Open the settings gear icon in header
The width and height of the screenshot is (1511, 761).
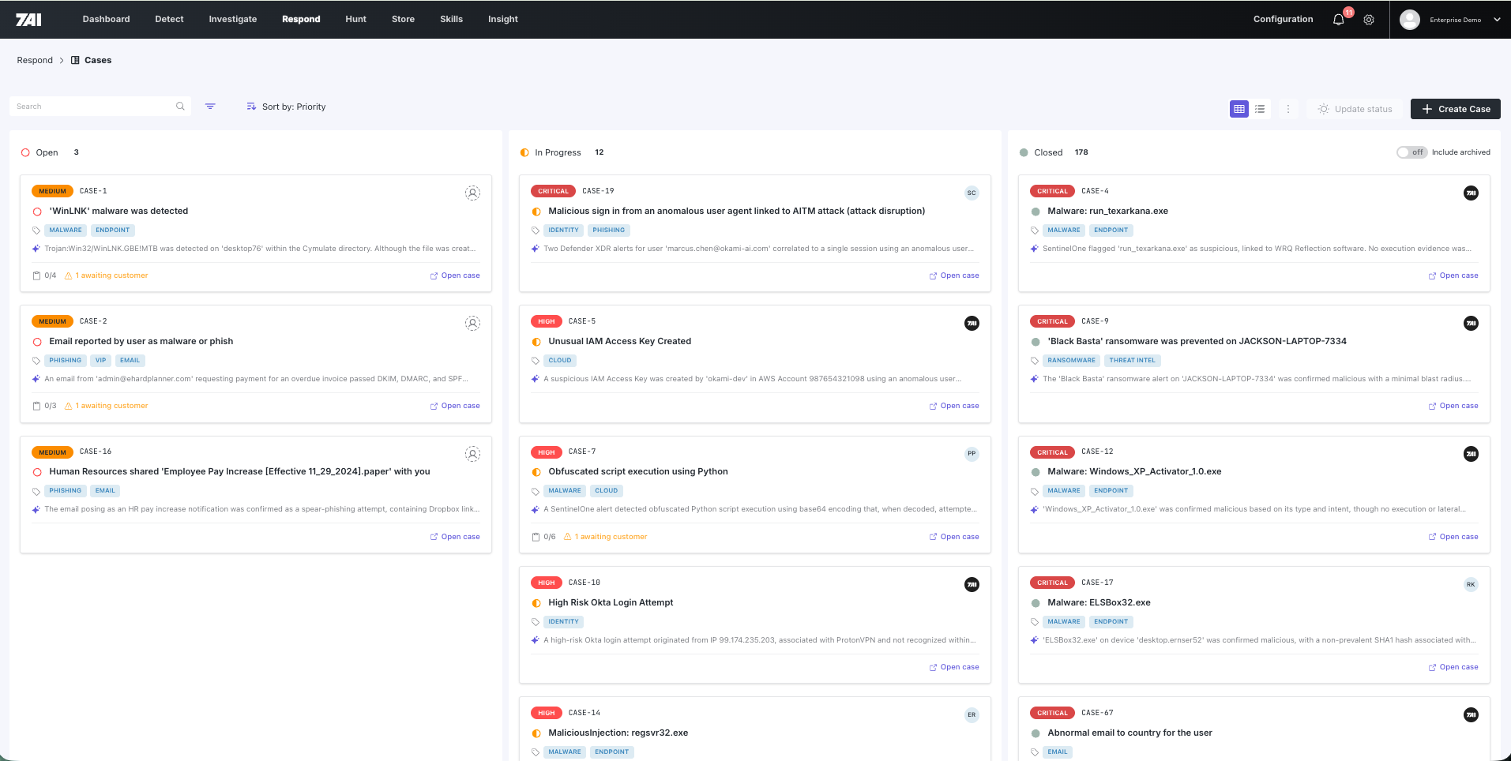(1369, 20)
